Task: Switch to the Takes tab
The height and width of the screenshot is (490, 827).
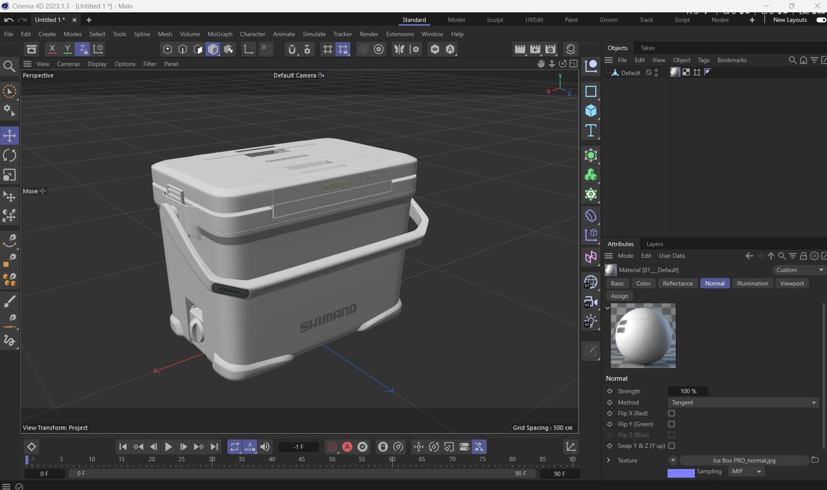Action: coord(647,48)
